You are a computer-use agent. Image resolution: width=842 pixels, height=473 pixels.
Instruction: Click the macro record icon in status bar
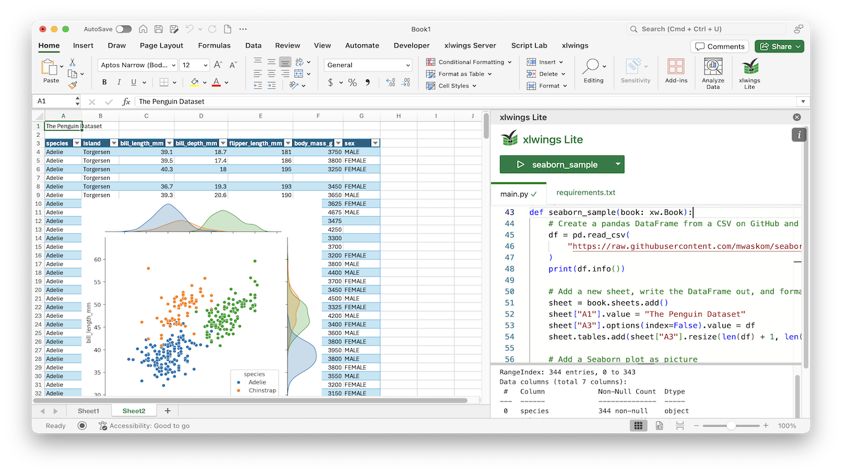point(82,426)
